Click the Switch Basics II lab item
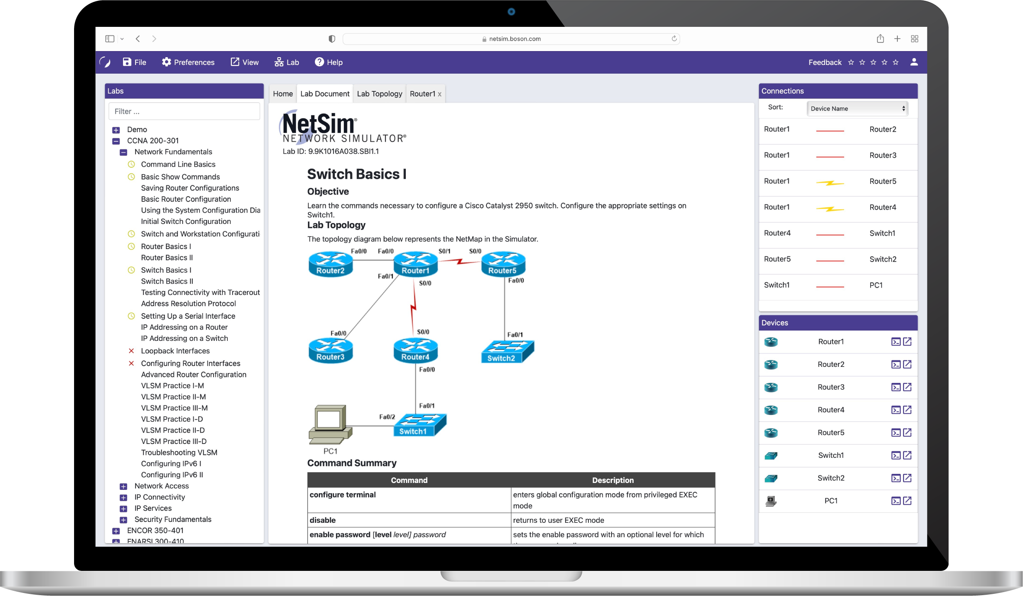This screenshot has width=1023, height=596. (x=168, y=281)
